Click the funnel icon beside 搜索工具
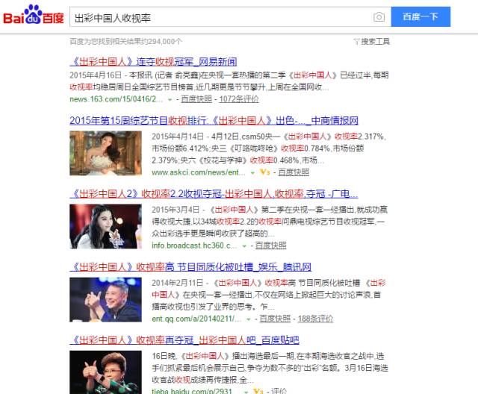478x394 pixels. (356, 41)
